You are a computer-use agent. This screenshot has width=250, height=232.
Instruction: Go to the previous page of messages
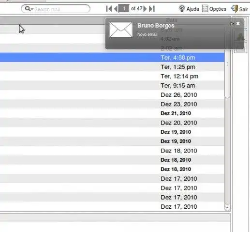(116, 9)
